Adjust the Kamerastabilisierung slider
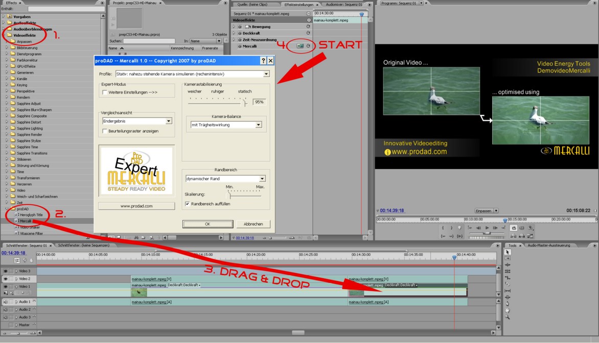 (x=245, y=102)
